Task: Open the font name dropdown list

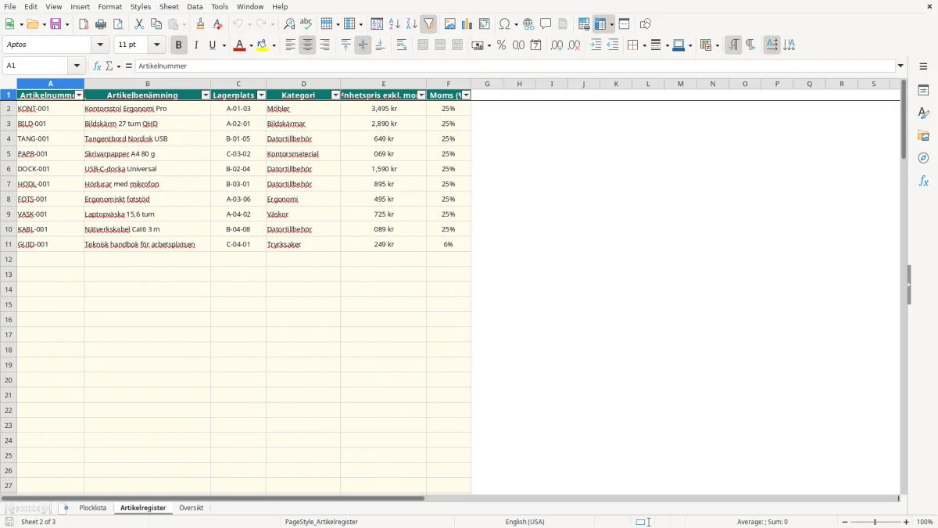Action: tap(101, 45)
